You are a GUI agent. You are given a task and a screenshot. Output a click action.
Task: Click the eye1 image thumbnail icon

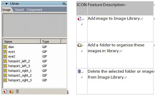pyautogui.click(x=5, y=52)
